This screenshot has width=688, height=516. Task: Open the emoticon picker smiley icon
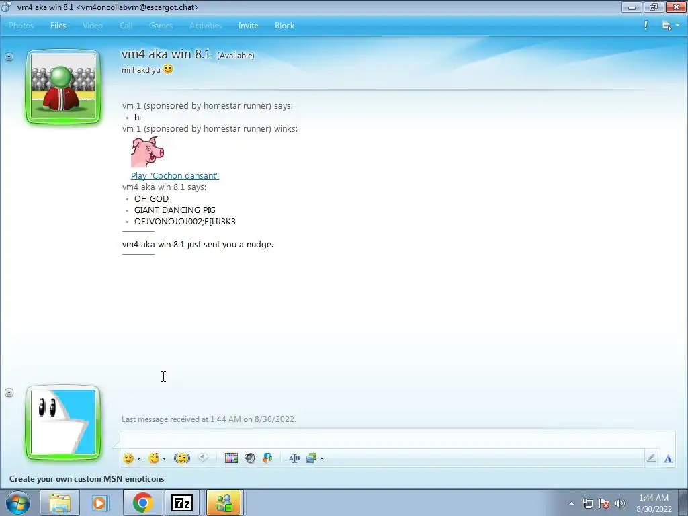[128, 458]
